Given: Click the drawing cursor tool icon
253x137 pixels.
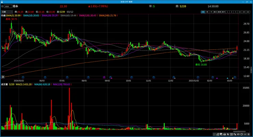Looking at the screenshot, I should click(235, 134).
